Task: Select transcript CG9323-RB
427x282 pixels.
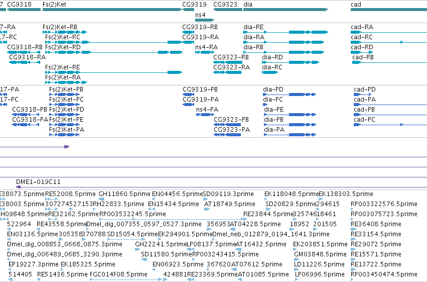Action: [x=228, y=62]
